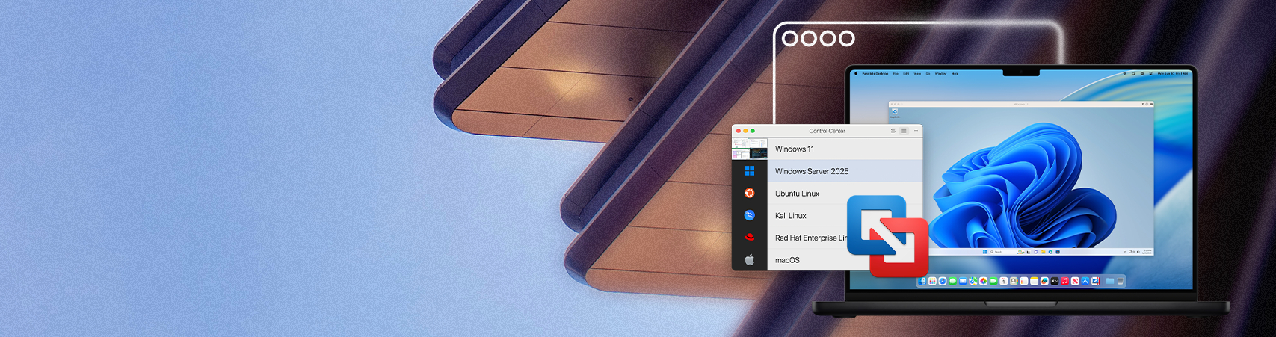1276x337 pixels.
Task: Open Launchpad in the Dock
Action: 932,281
